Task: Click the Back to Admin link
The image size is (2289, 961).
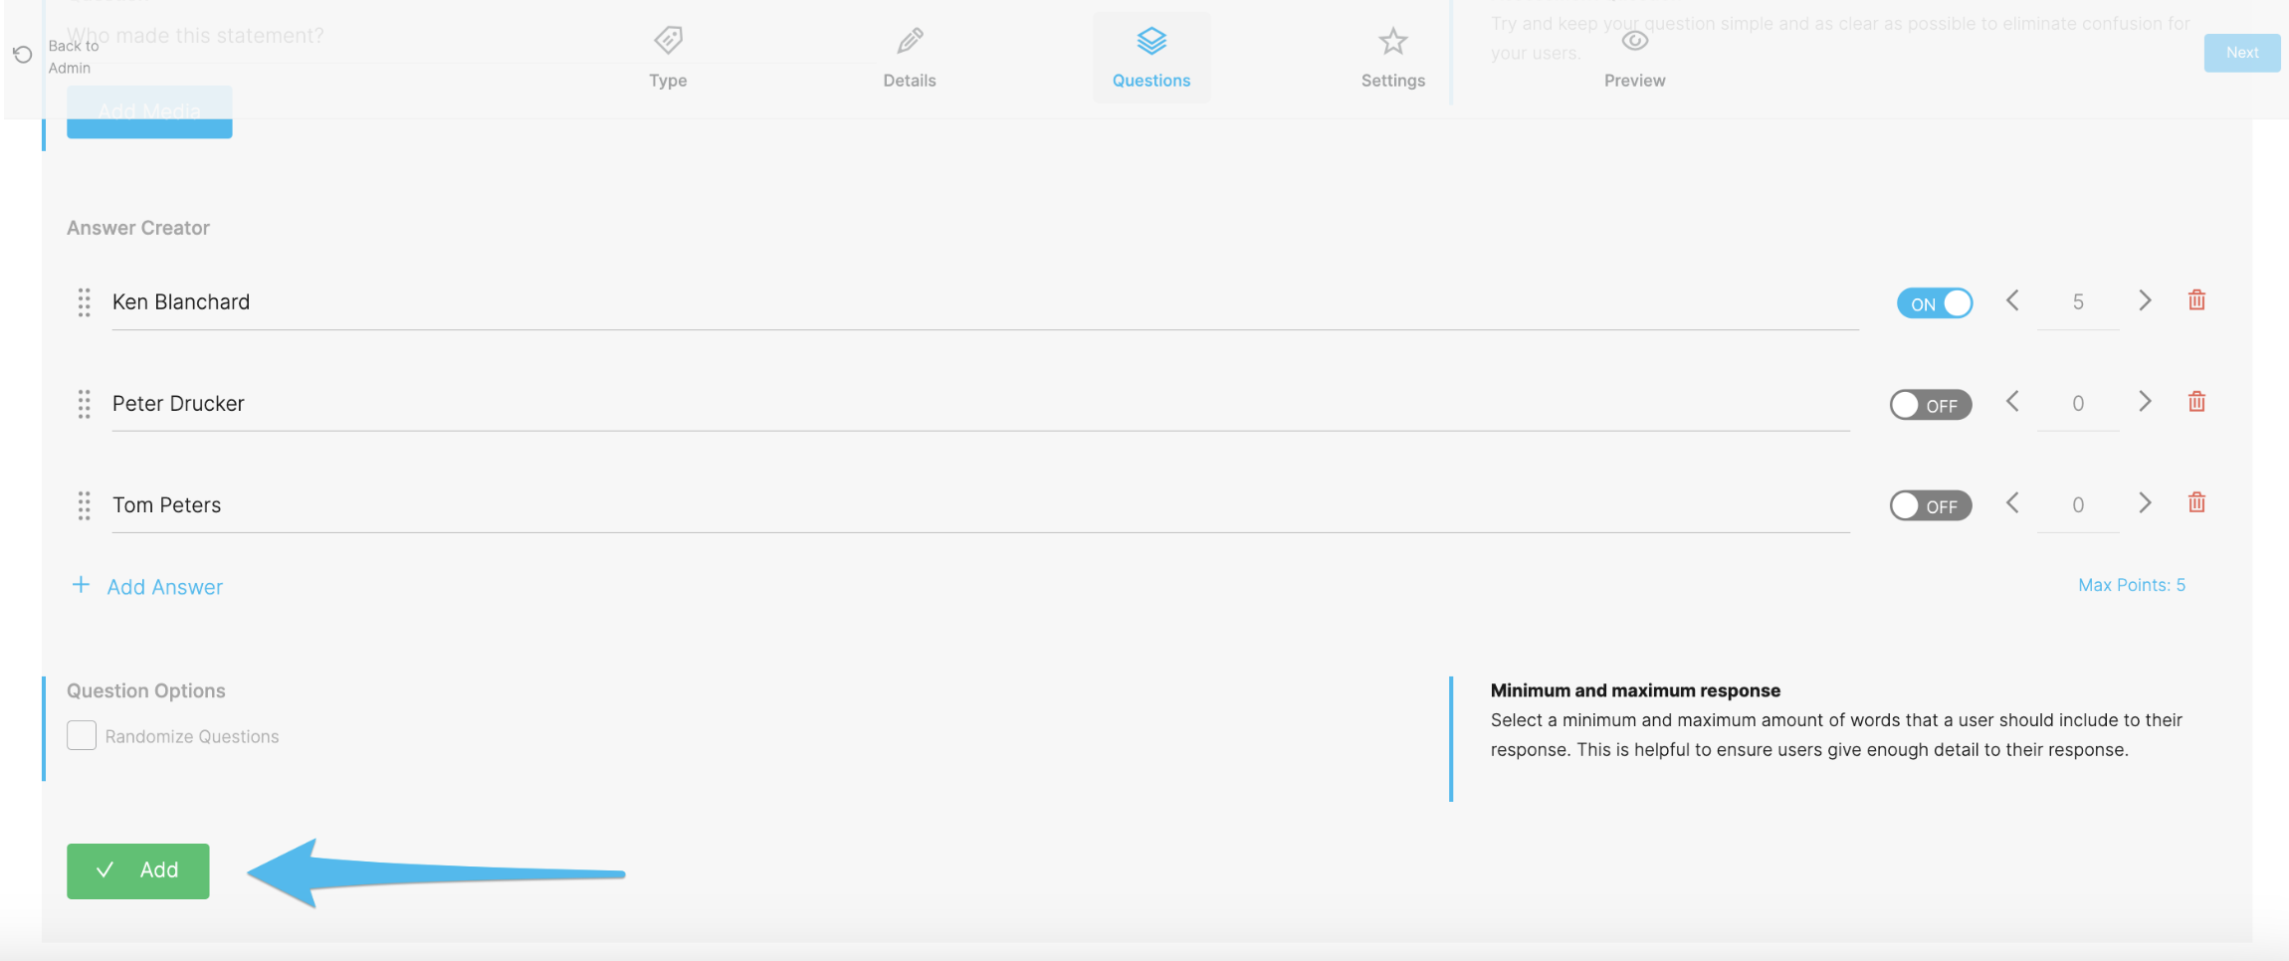Action: (75, 57)
